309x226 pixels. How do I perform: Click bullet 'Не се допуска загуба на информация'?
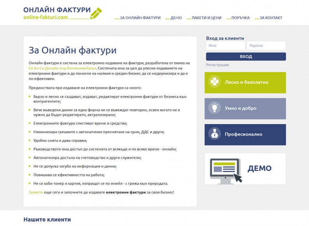click(x=75, y=166)
